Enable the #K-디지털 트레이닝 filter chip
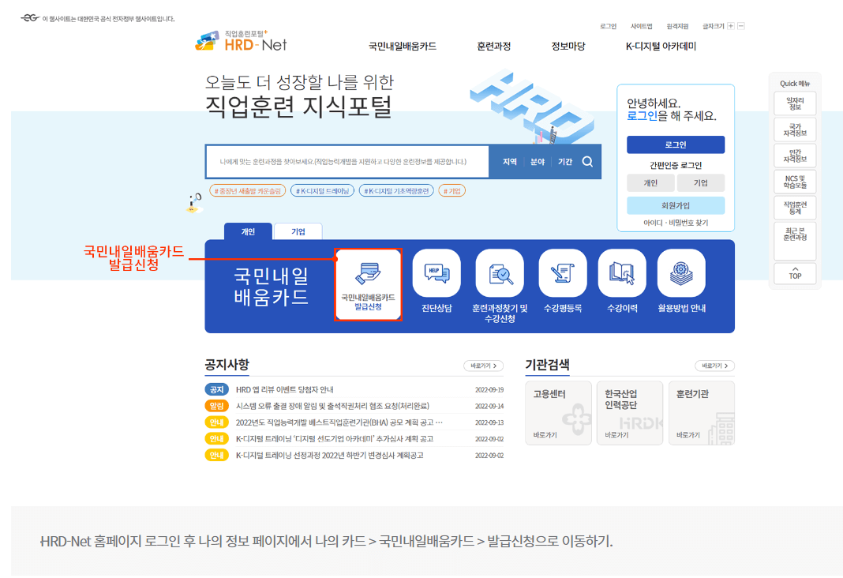Screen dimensions: 843x578 pyautogui.click(x=323, y=190)
